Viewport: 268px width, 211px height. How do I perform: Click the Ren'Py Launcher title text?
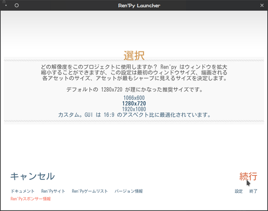(139, 5)
